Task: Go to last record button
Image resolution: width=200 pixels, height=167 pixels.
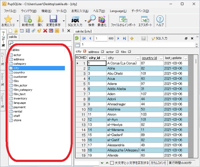Action: pos(124,38)
